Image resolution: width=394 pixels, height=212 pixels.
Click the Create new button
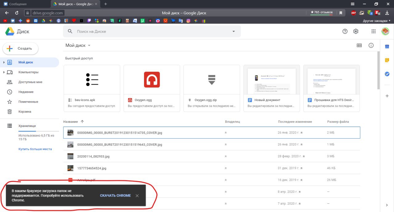coord(20,48)
